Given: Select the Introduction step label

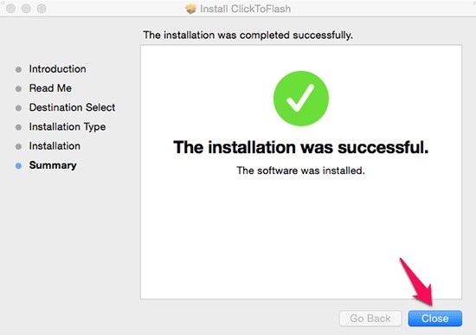Looking at the screenshot, I should [57, 69].
